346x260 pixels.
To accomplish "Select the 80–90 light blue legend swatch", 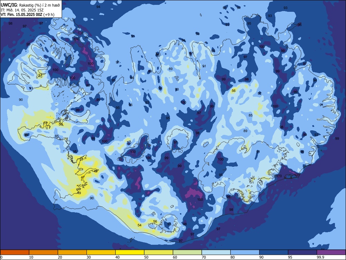I will [x=245, y=252].
